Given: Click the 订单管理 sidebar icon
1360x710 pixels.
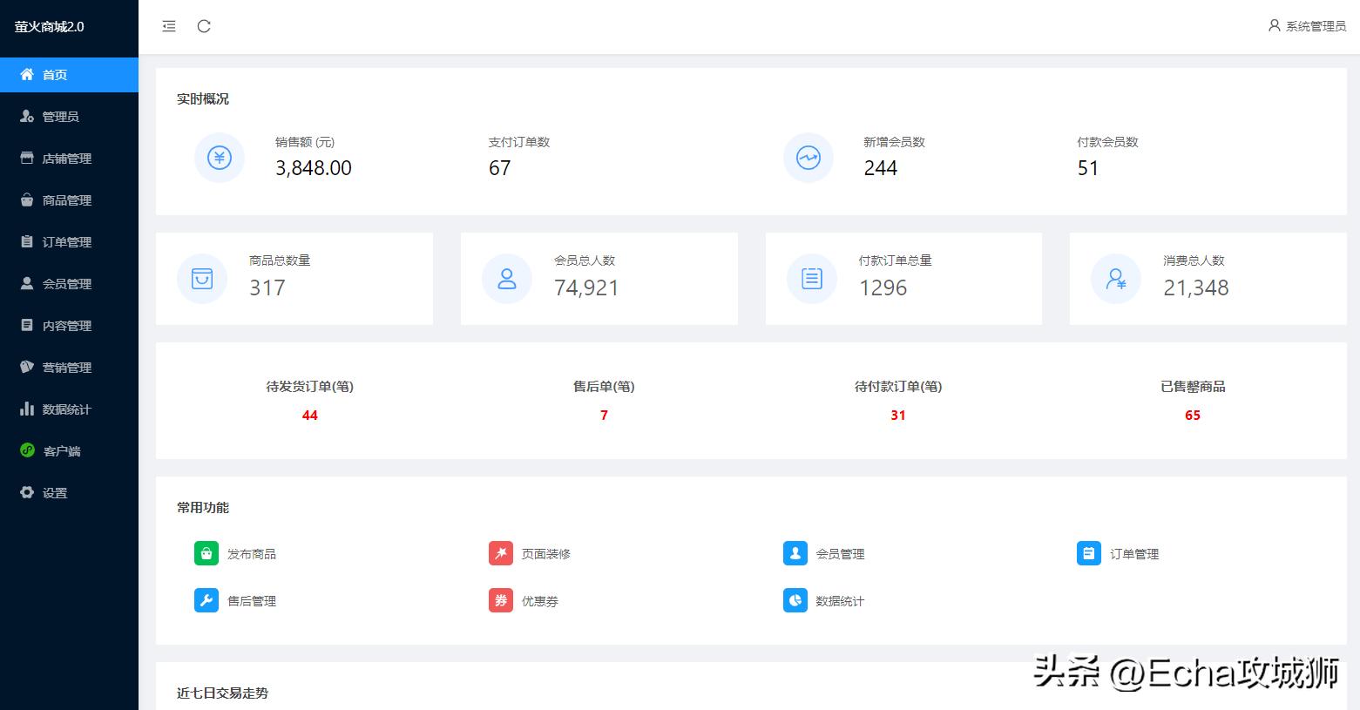Looking at the screenshot, I should (27, 241).
